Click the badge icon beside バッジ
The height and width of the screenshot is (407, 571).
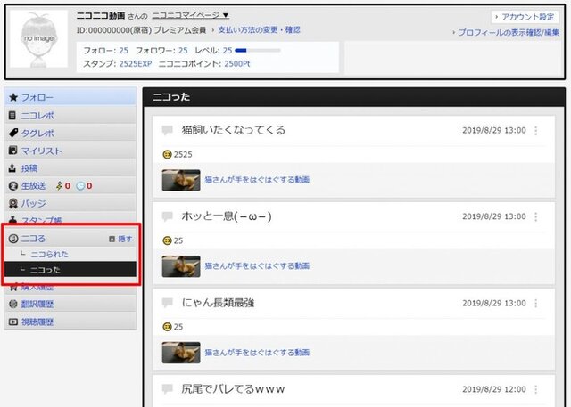pyautogui.click(x=13, y=203)
